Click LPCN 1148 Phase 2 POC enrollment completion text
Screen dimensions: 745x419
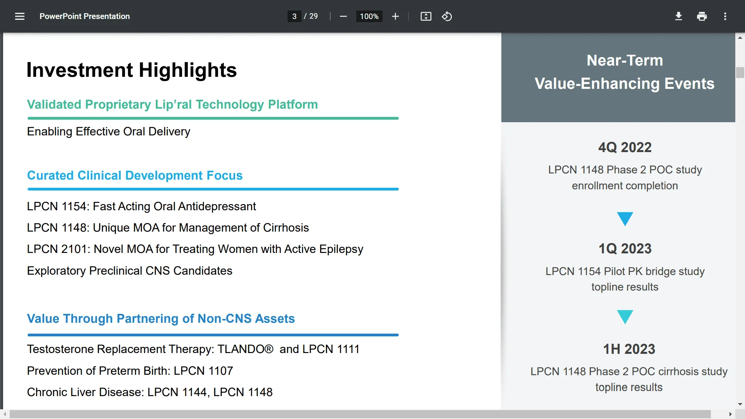tap(625, 178)
